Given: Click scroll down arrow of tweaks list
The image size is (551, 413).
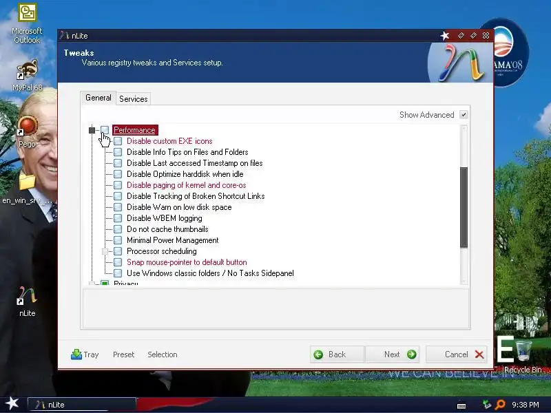Looking at the screenshot, I should pos(464,282).
